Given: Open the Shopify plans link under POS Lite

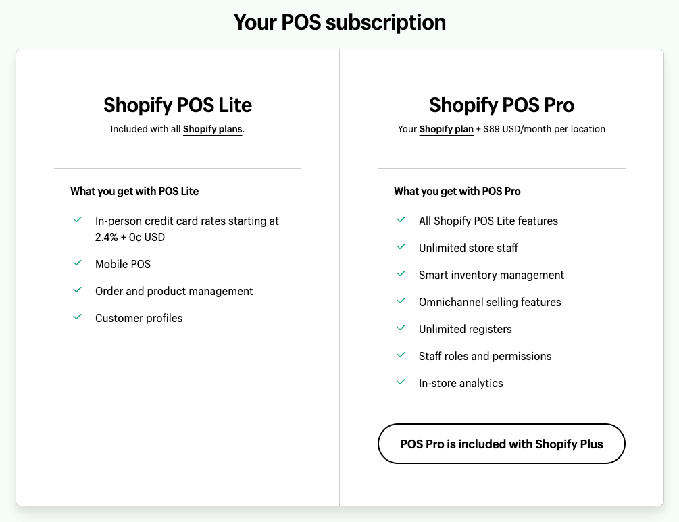Looking at the screenshot, I should (213, 129).
